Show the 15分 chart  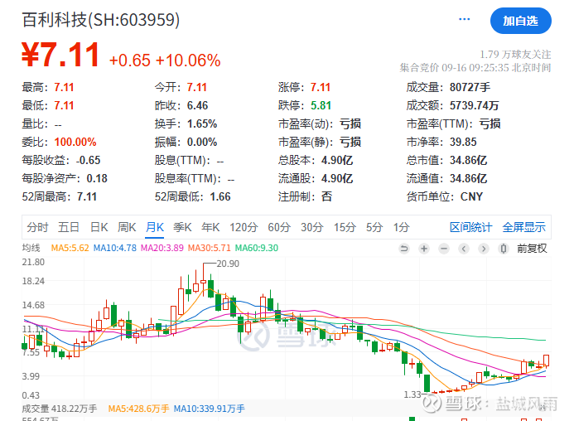click(x=345, y=227)
